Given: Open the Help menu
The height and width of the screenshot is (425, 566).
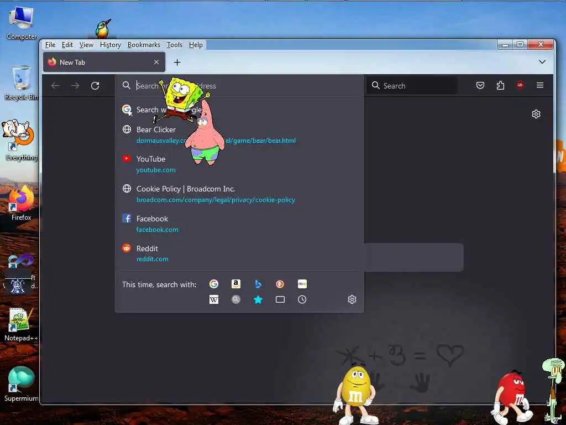Looking at the screenshot, I should coord(196,45).
